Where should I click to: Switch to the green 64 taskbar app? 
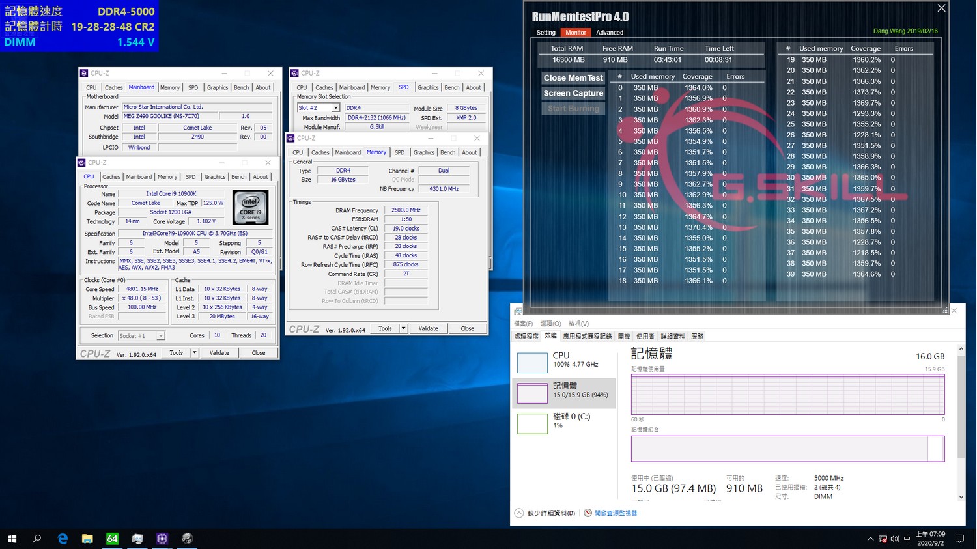point(112,539)
